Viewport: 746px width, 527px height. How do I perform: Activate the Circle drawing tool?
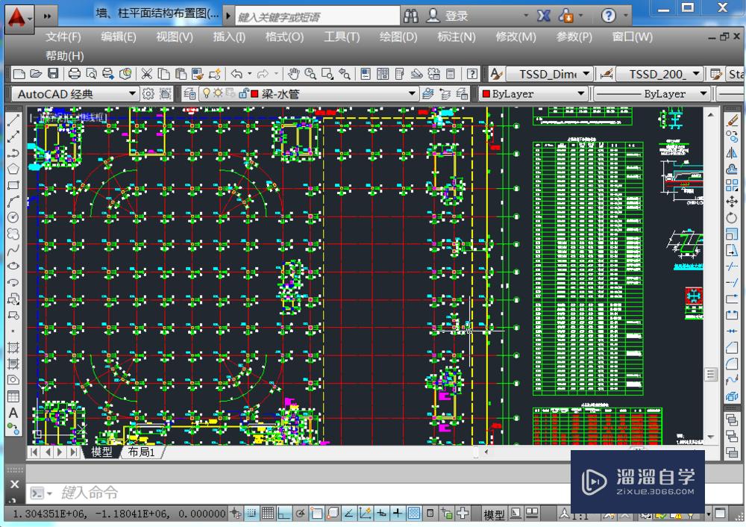(x=13, y=216)
